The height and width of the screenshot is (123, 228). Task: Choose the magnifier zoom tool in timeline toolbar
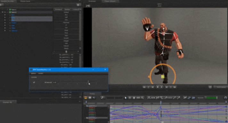coord(142,98)
